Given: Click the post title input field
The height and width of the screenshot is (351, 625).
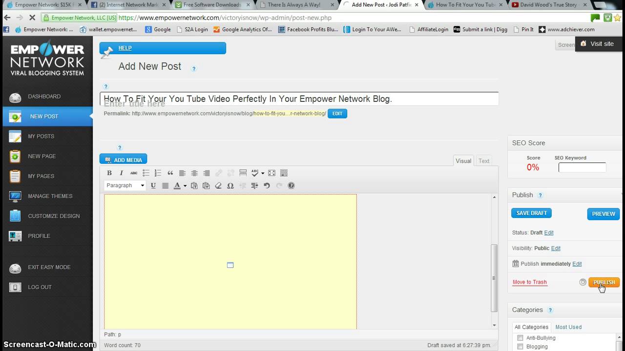Looking at the screenshot, I should [x=299, y=99].
